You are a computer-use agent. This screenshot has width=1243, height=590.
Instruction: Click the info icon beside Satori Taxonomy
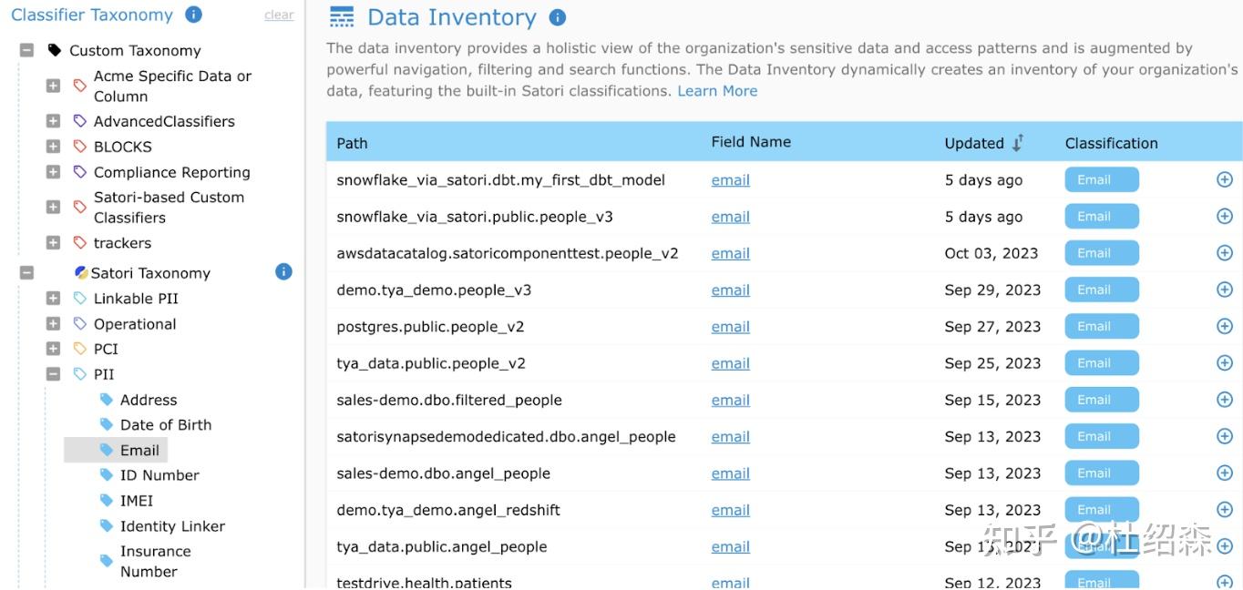[283, 271]
